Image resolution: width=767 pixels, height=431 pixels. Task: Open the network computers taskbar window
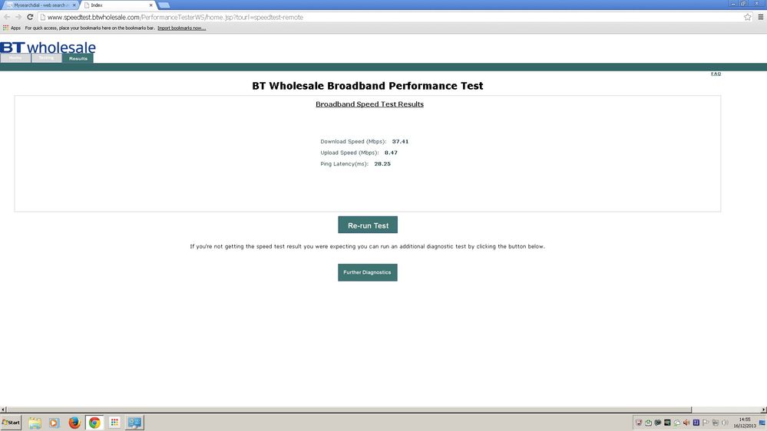(x=134, y=423)
